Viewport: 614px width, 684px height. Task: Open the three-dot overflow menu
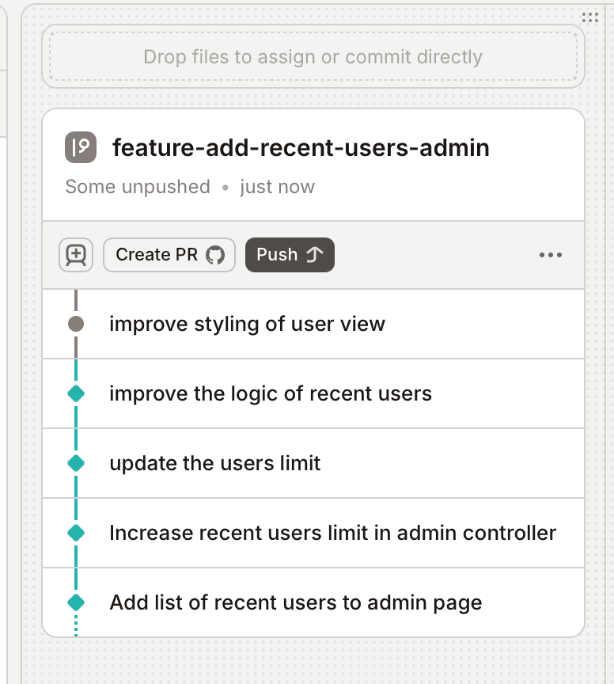click(x=551, y=255)
